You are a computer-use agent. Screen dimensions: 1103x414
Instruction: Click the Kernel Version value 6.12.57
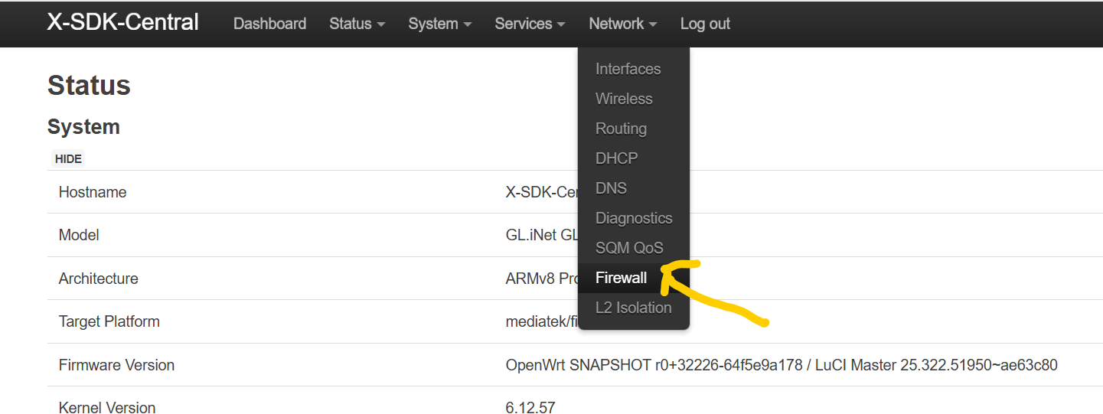(x=530, y=407)
